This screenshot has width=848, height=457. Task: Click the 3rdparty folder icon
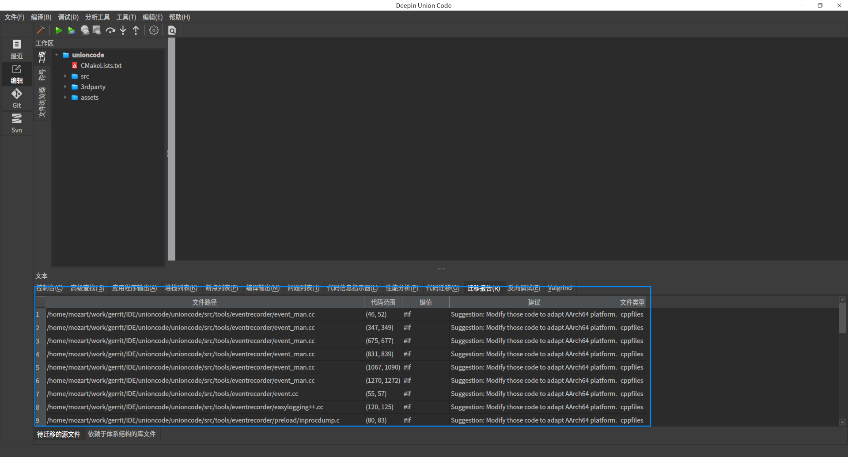(75, 87)
